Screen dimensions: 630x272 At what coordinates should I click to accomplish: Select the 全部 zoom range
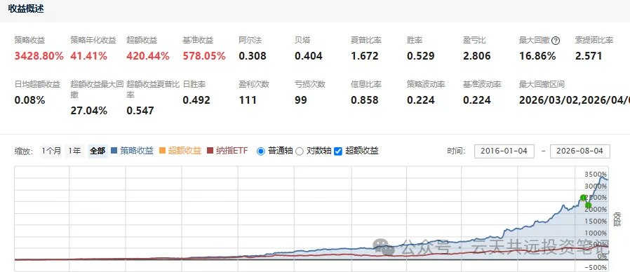coord(98,151)
